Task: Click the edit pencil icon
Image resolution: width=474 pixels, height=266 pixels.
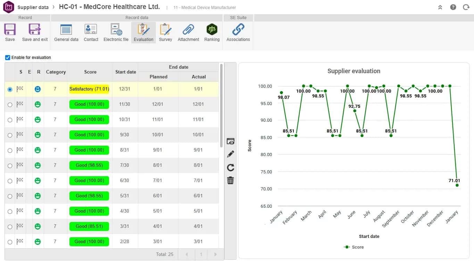Action: click(231, 154)
